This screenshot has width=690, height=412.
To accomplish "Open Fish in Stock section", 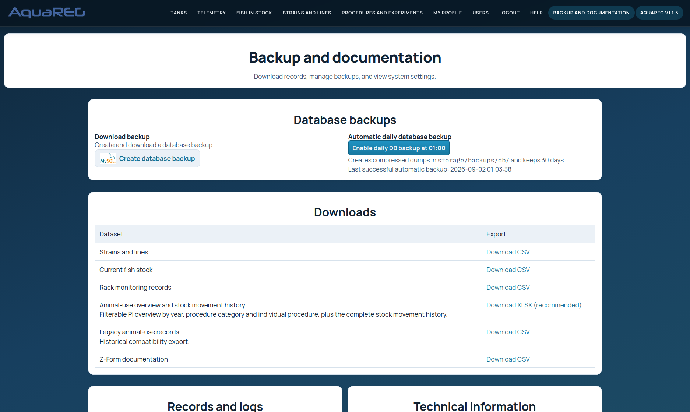I will pyautogui.click(x=254, y=13).
